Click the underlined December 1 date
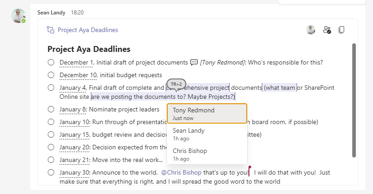 (76, 63)
